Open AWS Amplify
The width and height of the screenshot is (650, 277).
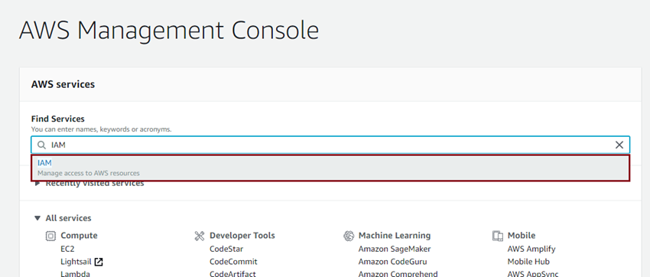[531, 249]
